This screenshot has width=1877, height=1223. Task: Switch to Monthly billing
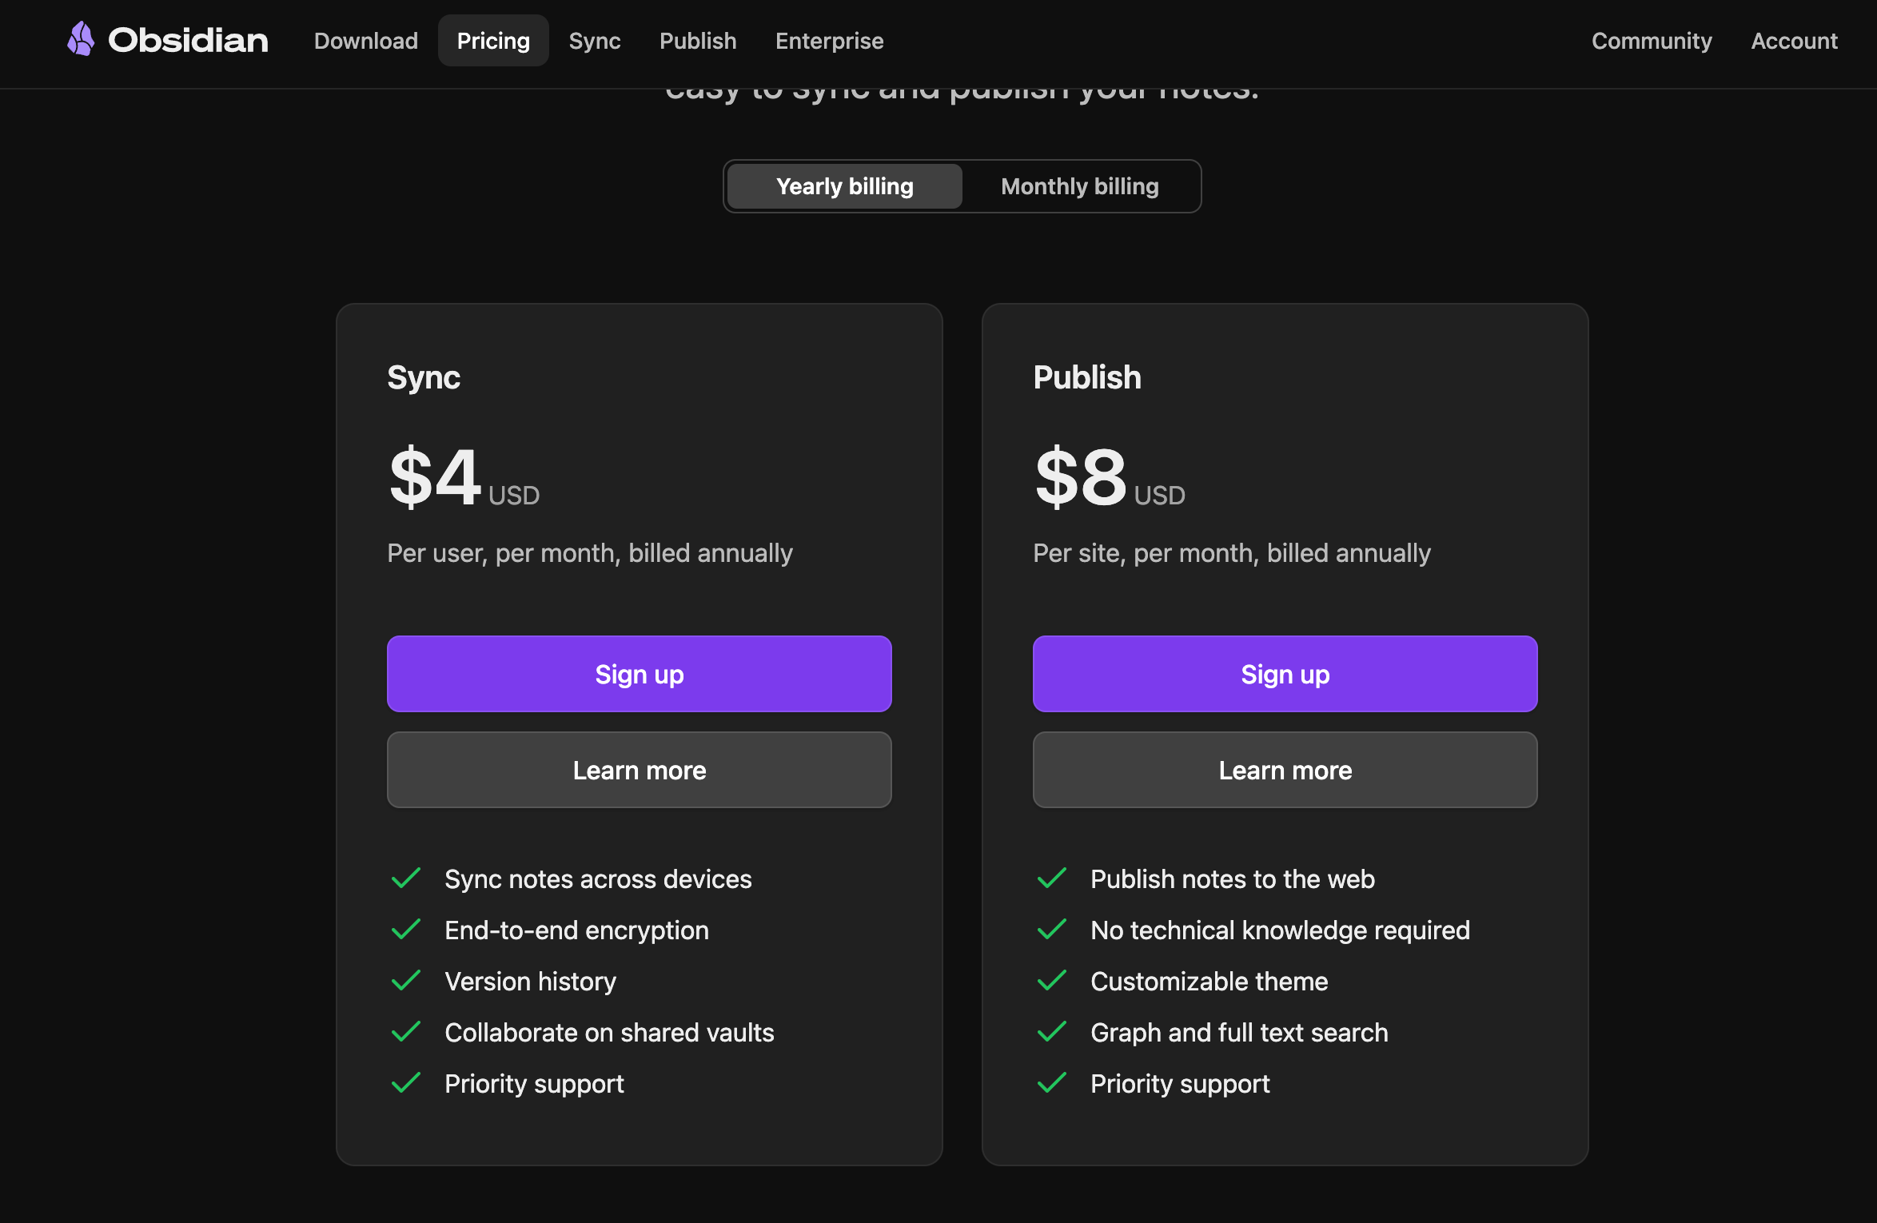[x=1079, y=186]
